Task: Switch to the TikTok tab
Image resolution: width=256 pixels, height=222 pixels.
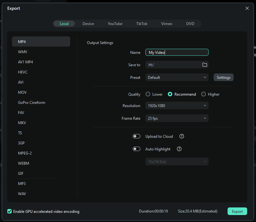Action: [x=142, y=23]
